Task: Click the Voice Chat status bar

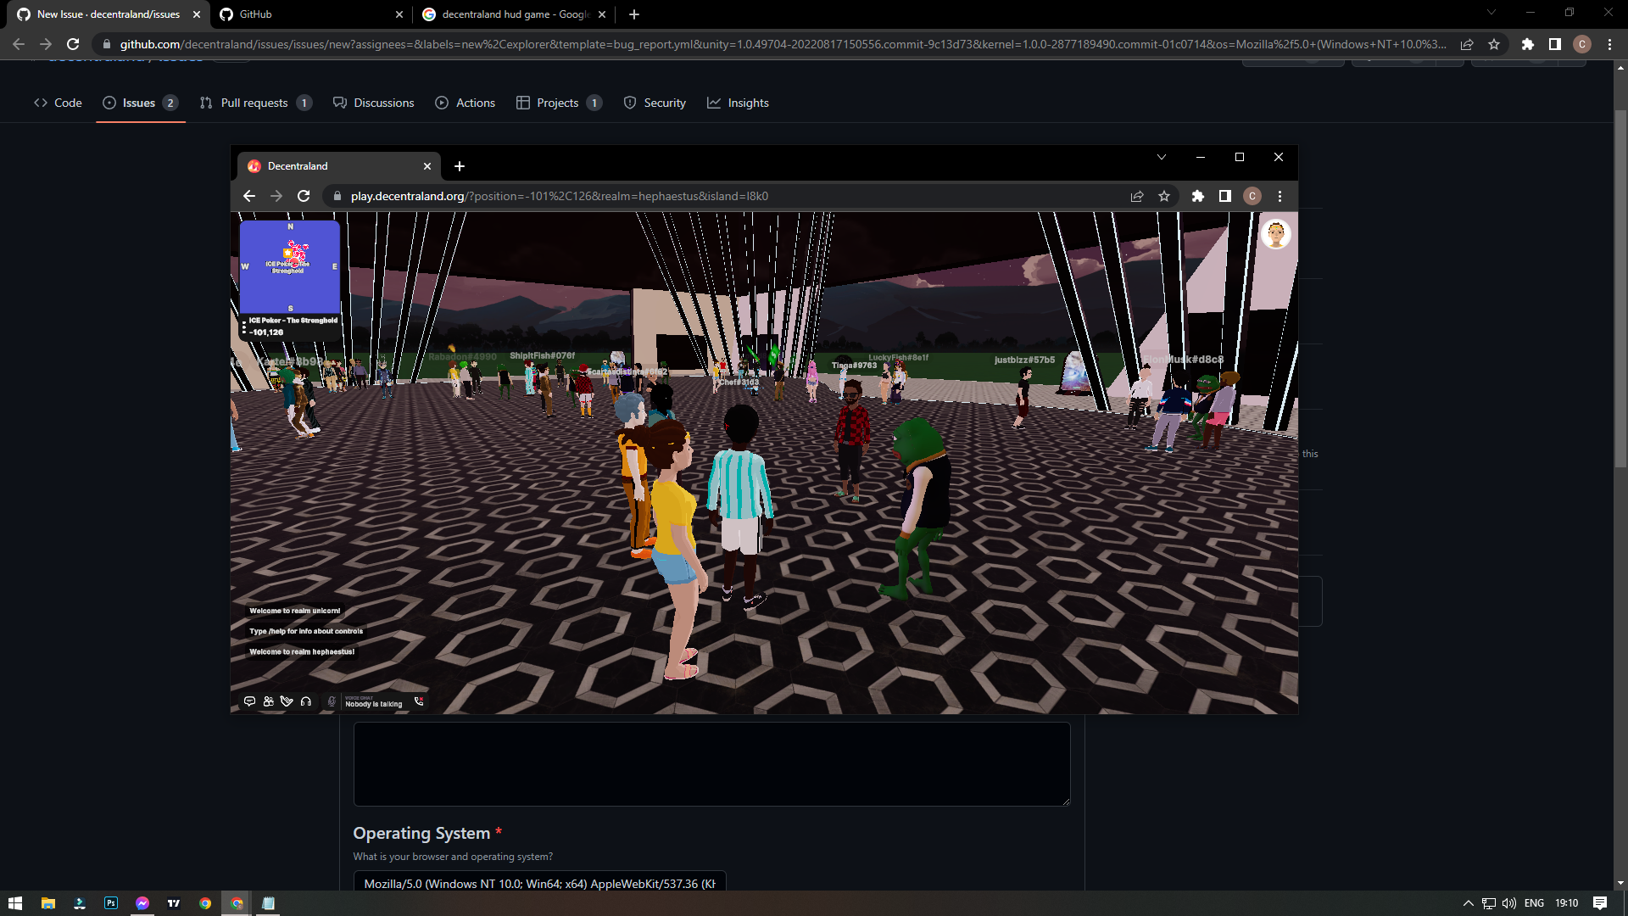Action: tap(373, 701)
